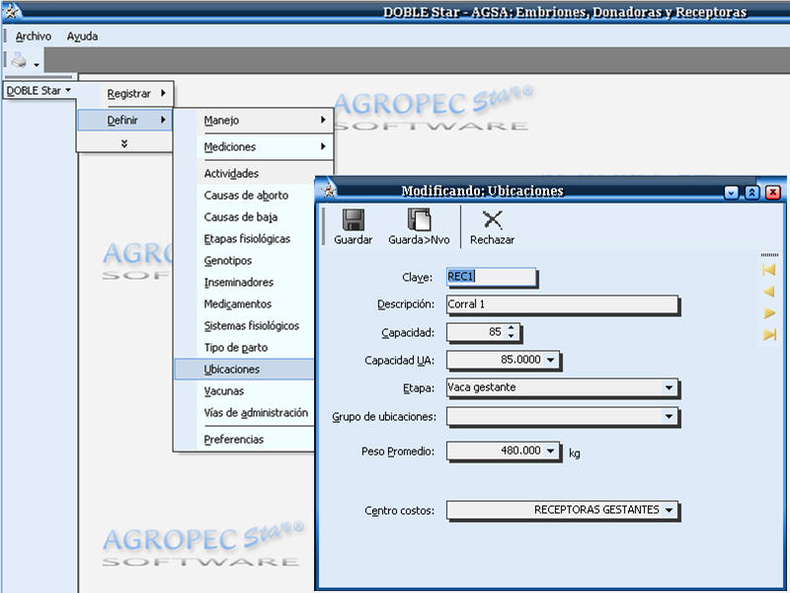Image resolution: width=790 pixels, height=593 pixels.
Task: Open the Peso Promedio dropdown arrow
Action: [x=551, y=451]
